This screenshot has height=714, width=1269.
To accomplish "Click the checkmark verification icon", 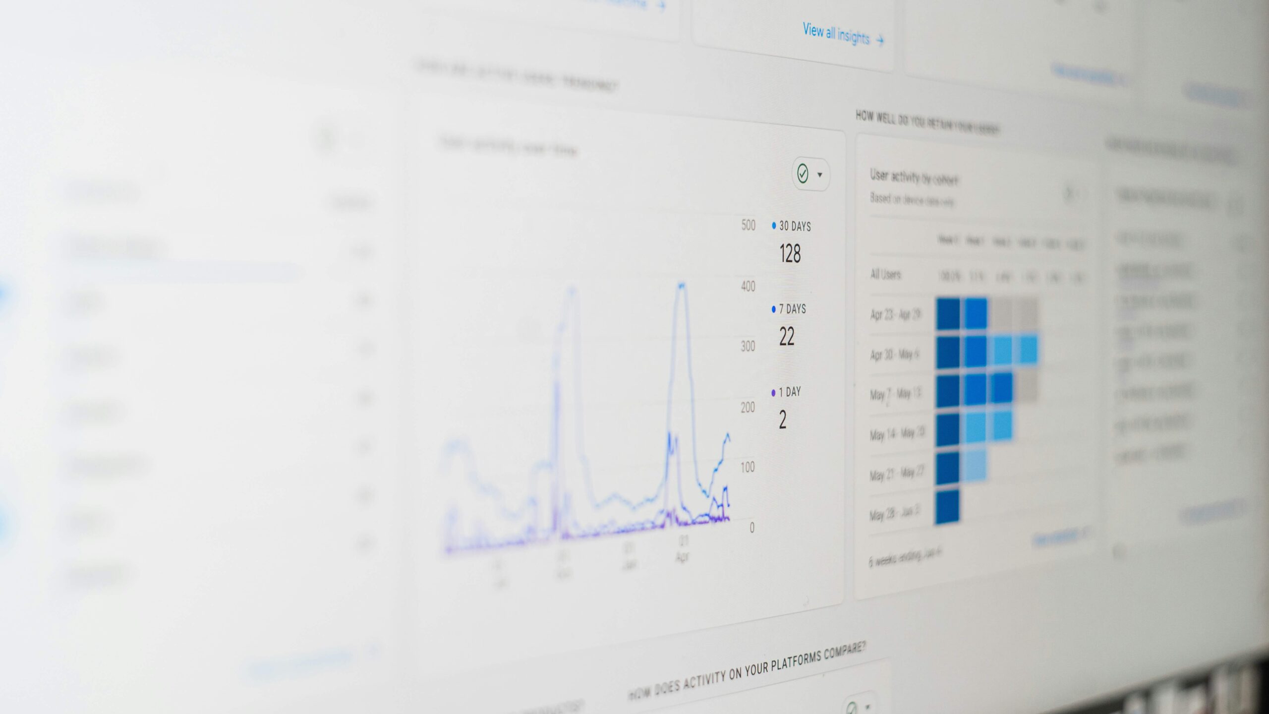I will pos(800,174).
